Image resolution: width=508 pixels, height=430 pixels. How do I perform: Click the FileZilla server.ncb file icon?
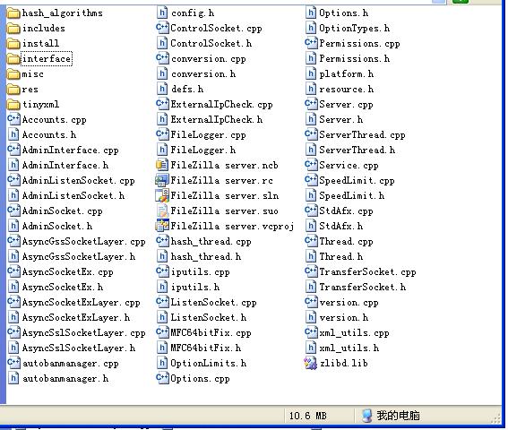162,165
